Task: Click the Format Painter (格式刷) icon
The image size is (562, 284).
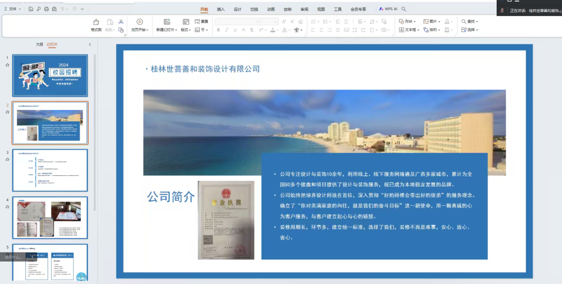Action: (96, 22)
